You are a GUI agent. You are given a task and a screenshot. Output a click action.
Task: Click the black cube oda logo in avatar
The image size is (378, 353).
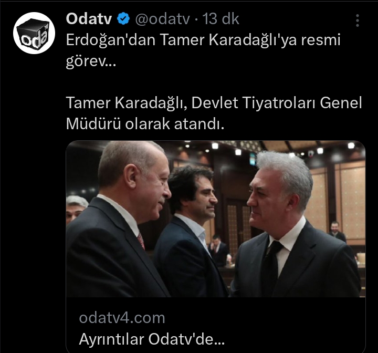click(34, 33)
